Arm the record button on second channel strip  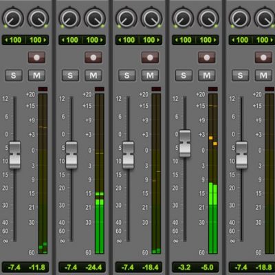93,57
